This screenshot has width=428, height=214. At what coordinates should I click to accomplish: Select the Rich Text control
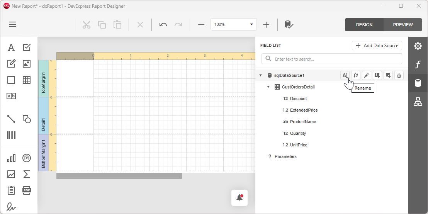[11, 64]
